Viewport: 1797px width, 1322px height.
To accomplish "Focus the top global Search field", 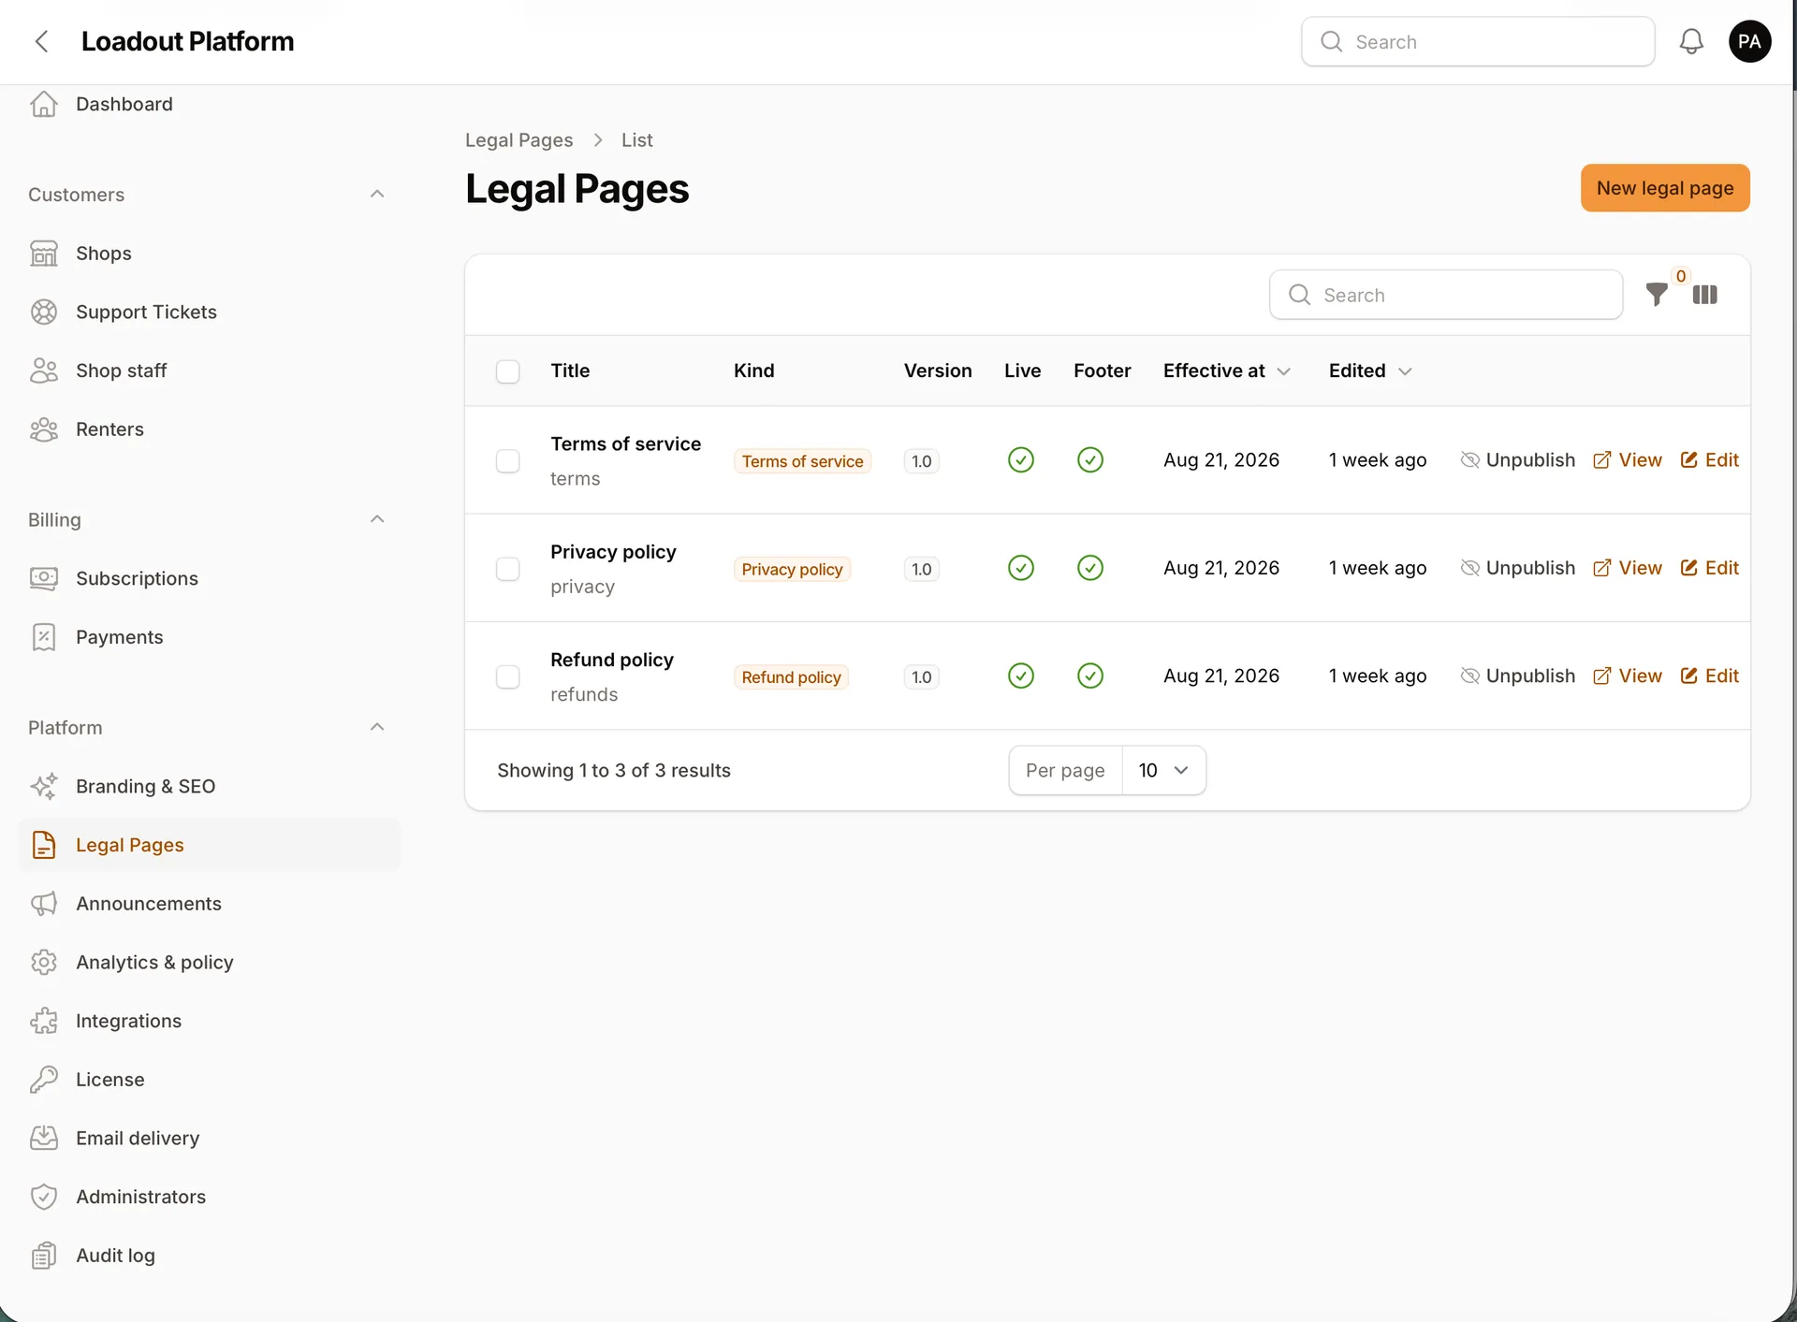I will coord(1478,41).
